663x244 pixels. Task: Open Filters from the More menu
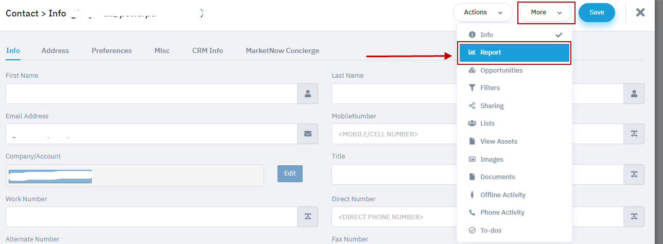(490, 88)
